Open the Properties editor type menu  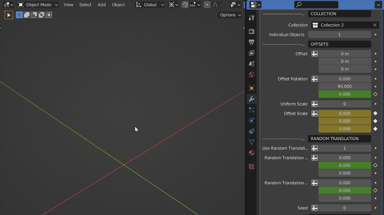(255, 5)
